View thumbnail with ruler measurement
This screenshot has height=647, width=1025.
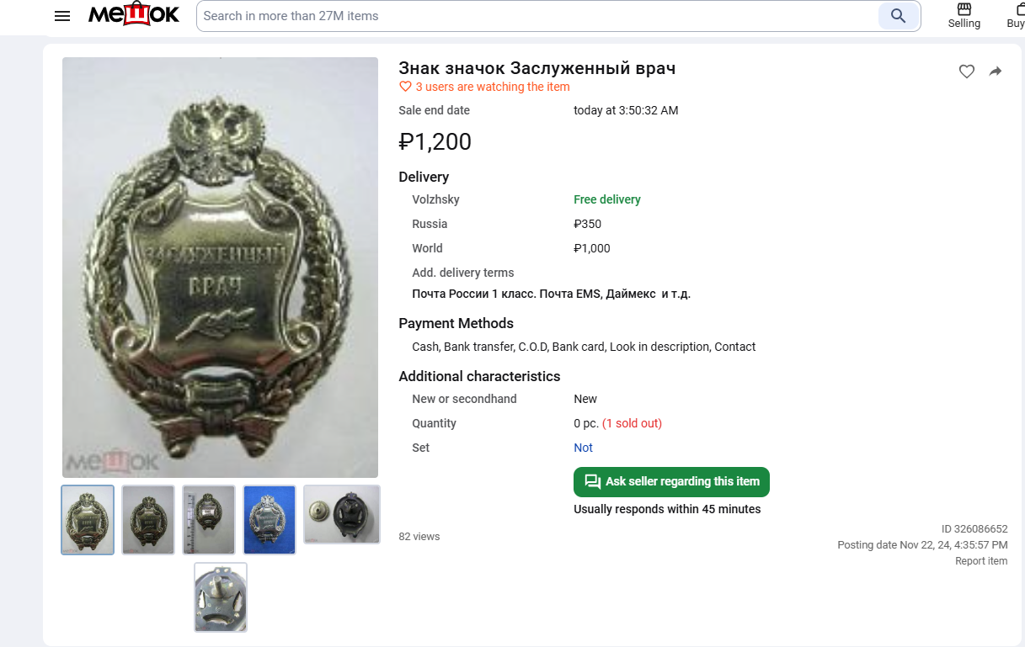[x=209, y=520]
